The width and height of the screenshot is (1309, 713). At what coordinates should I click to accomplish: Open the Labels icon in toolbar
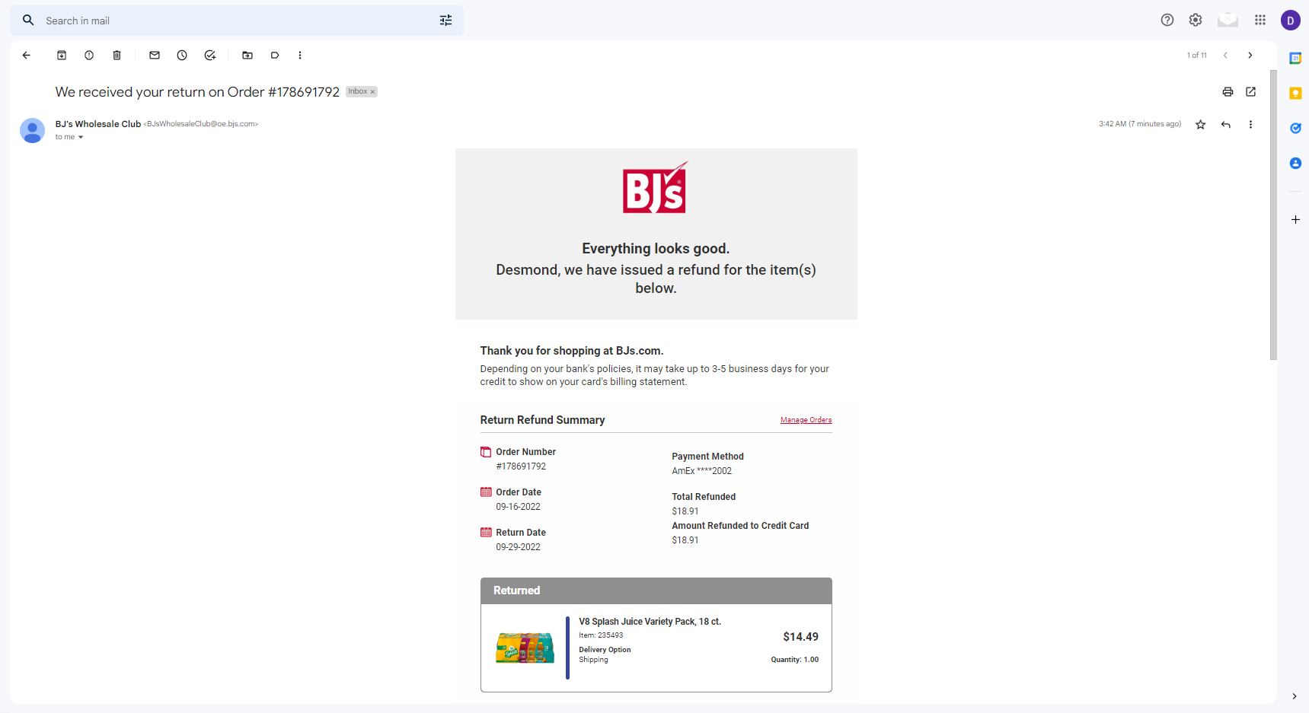tap(275, 56)
